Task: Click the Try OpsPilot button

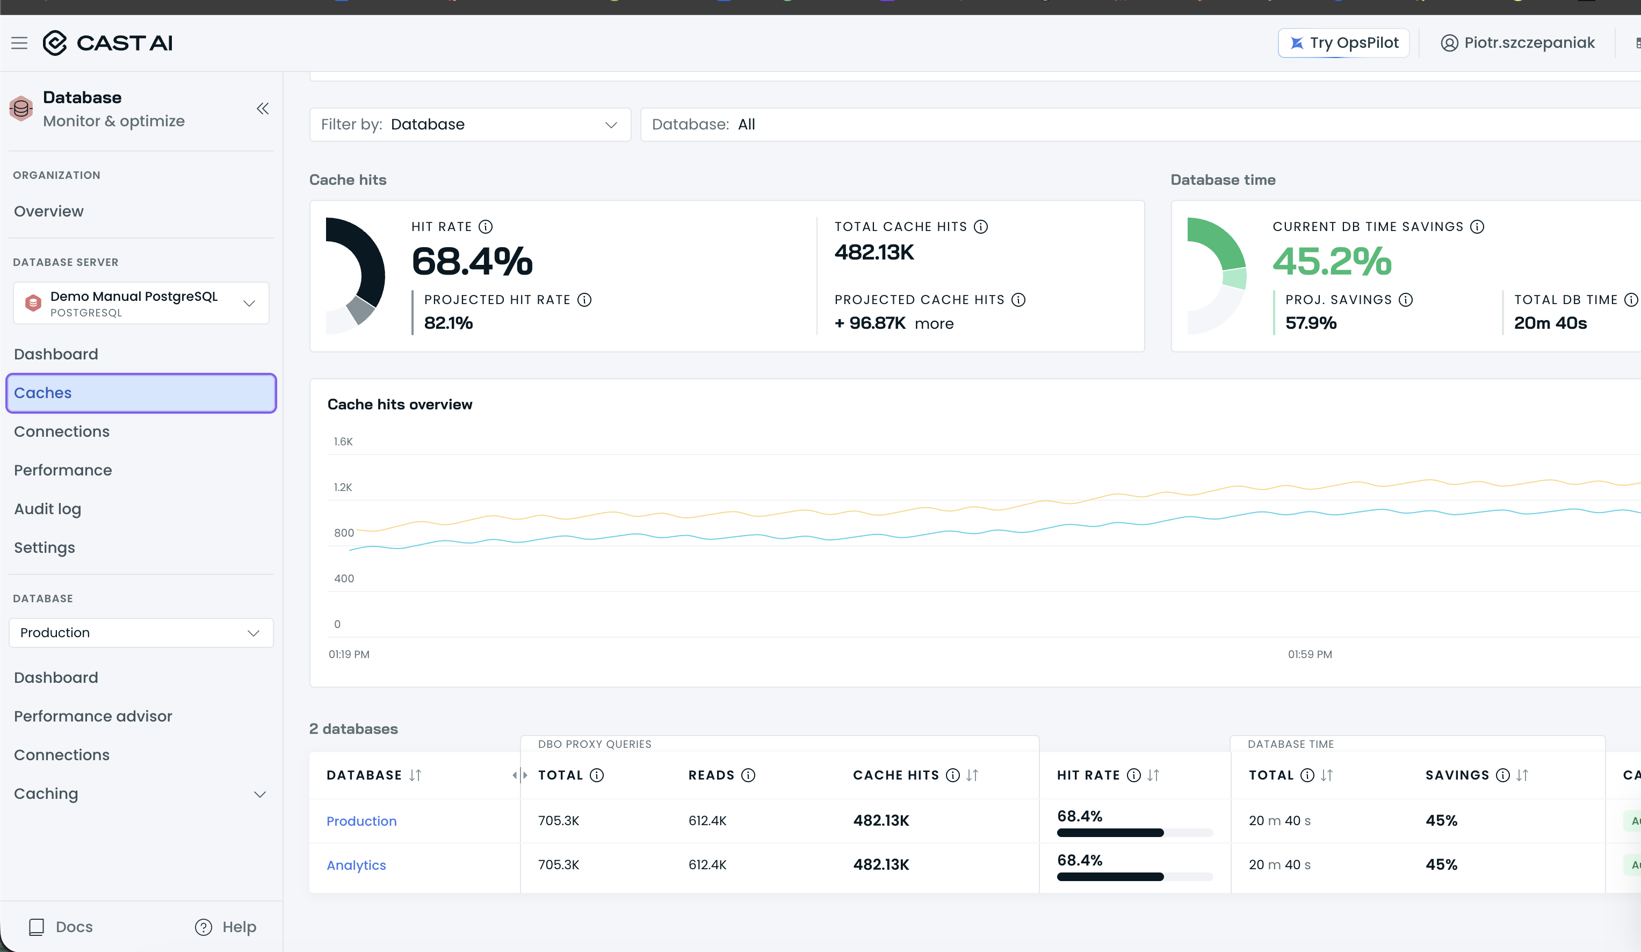Action: tap(1344, 43)
